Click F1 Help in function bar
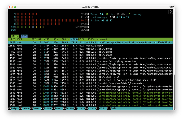The height and width of the screenshot is (120, 183). (x=14, y=108)
